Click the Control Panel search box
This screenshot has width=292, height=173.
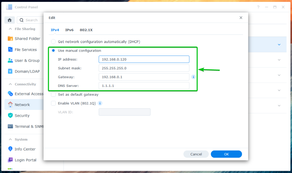(x=31, y=20)
